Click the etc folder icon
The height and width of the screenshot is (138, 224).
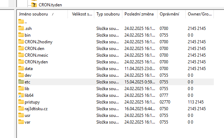(x=21, y=82)
